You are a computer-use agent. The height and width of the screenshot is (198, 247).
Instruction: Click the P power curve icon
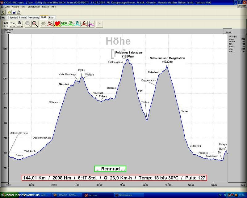pyautogui.click(x=77, y=24)
